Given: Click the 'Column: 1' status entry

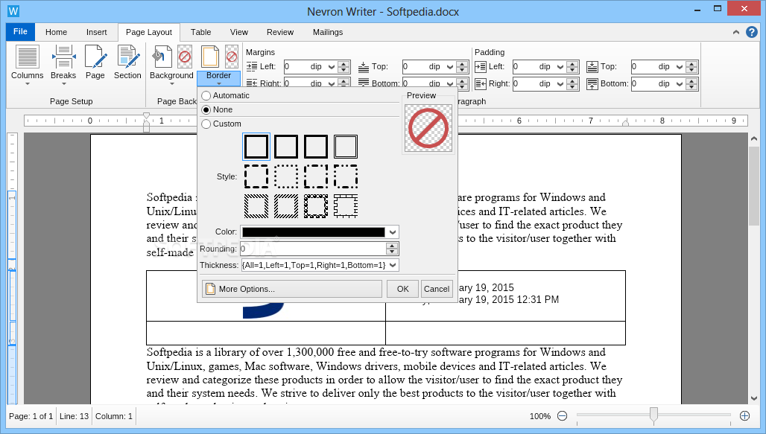Looking at the screenshot, I should tap(114, 416).
